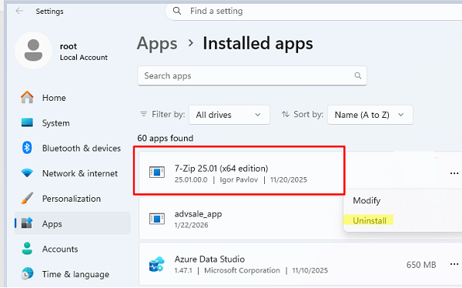Click the Installed apps heading

pyautogui.click(x=258, y=44)
